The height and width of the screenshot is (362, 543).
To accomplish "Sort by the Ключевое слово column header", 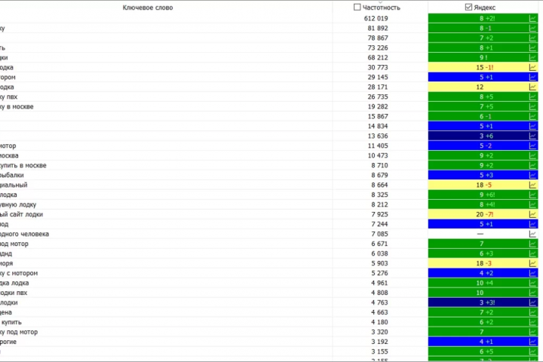I will click(x=148, y=8).
